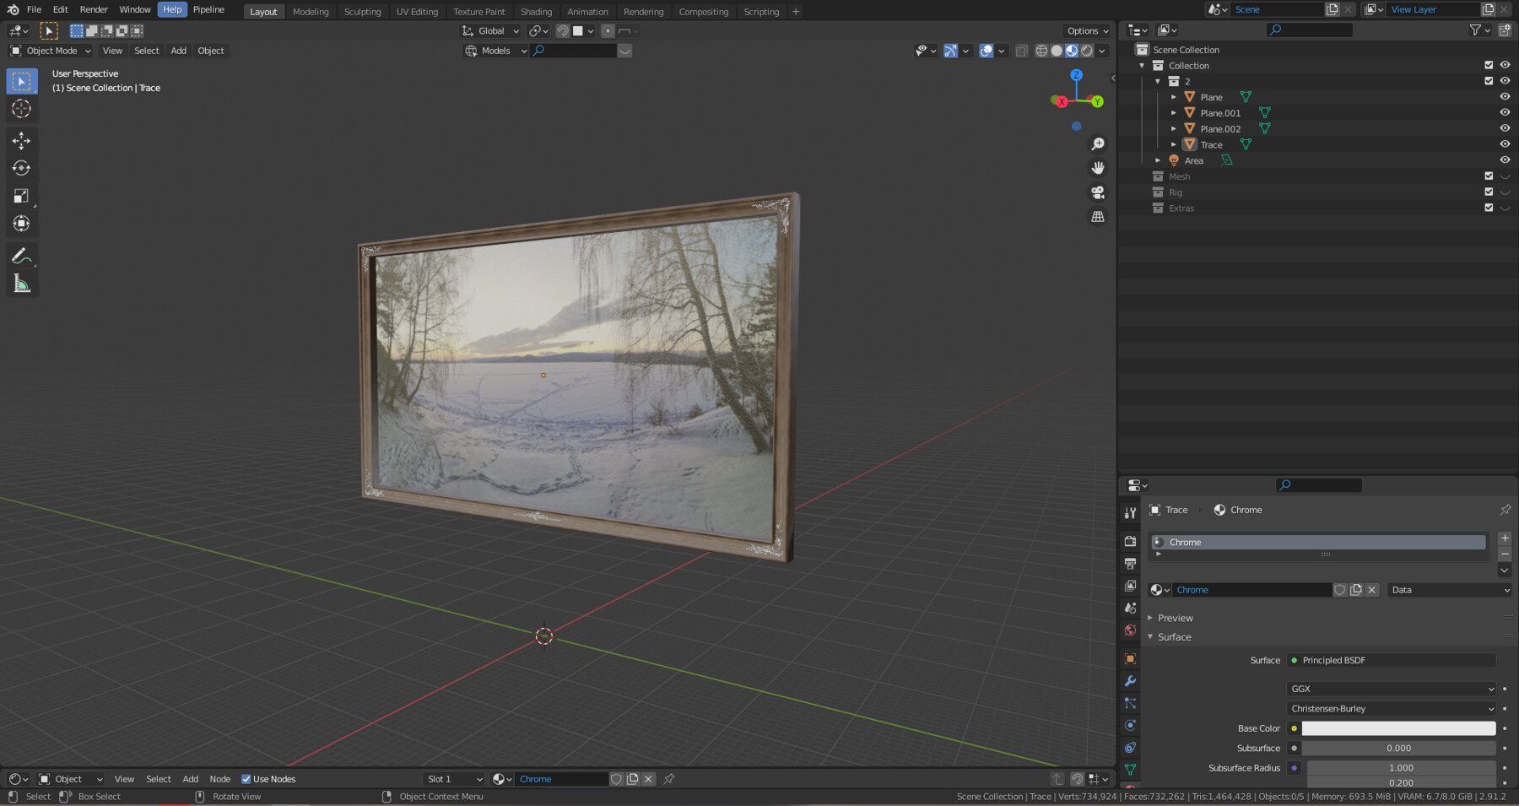Open the Object properties tab

[1130, 659]
